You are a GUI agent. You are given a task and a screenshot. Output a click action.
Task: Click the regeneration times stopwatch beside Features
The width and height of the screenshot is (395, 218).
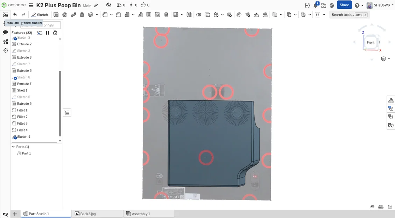(55, 33)
